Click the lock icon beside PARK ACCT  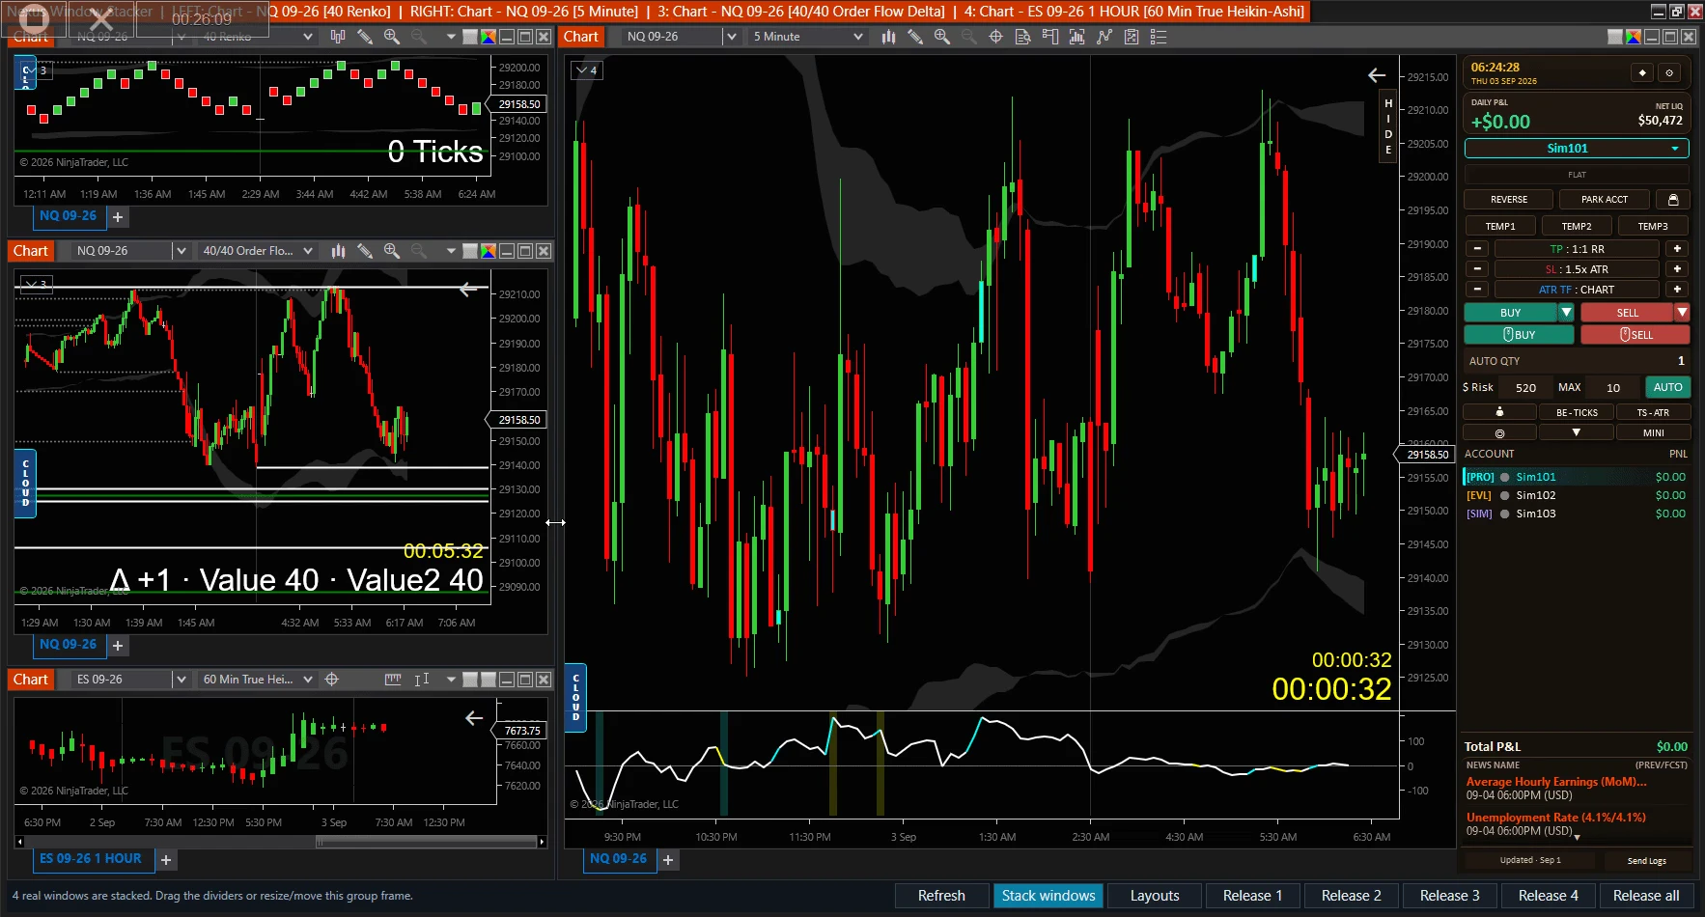[1673, 200]
